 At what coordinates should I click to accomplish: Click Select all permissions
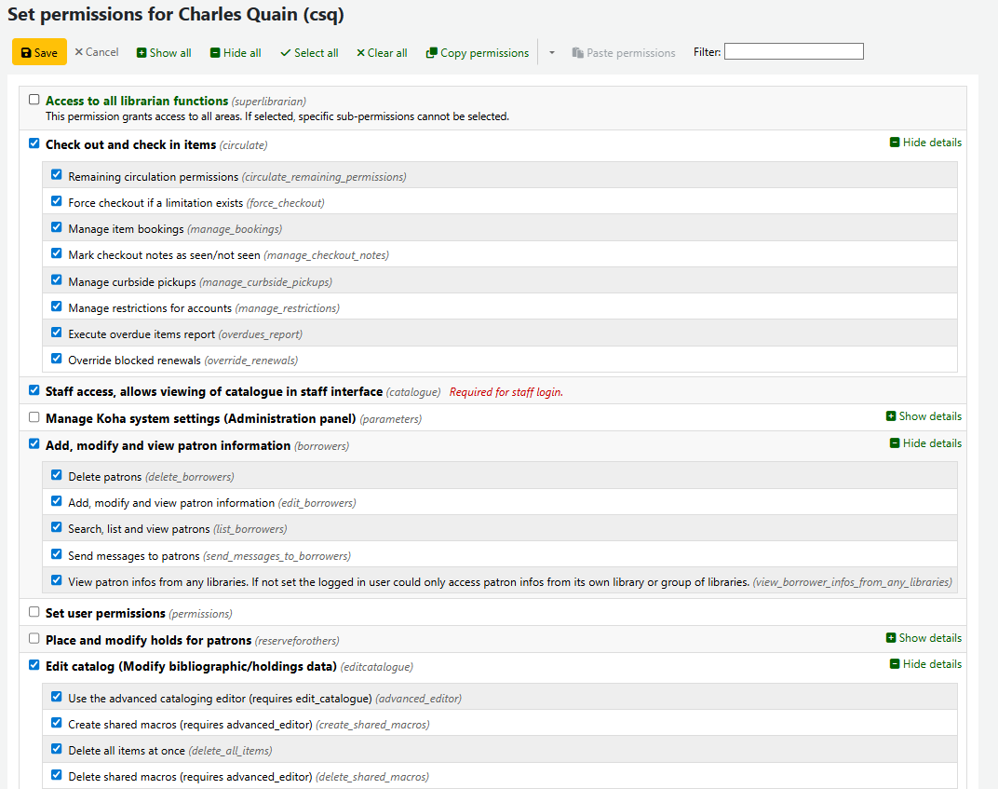click(309, 53)
